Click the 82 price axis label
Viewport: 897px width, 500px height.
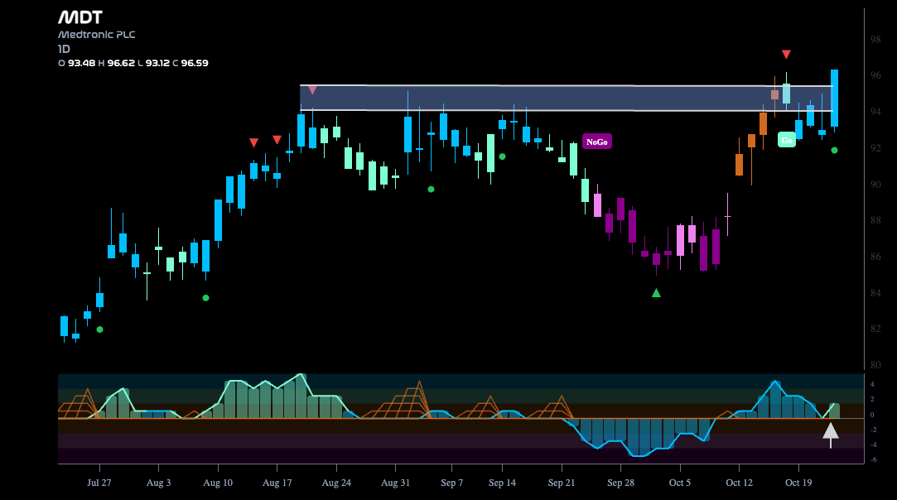875,329
